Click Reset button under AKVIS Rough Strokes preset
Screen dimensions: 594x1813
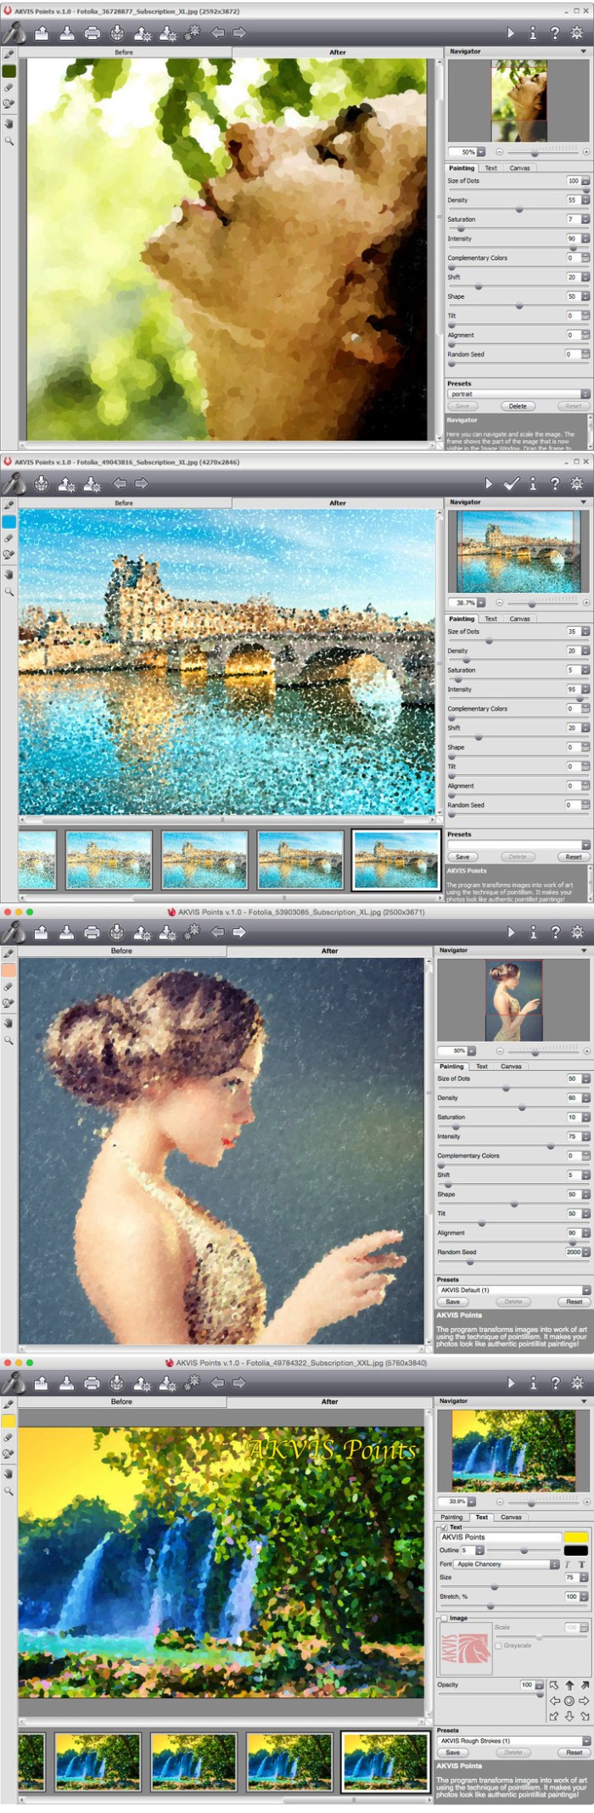pyautogui.click(x=574, y=1753)
